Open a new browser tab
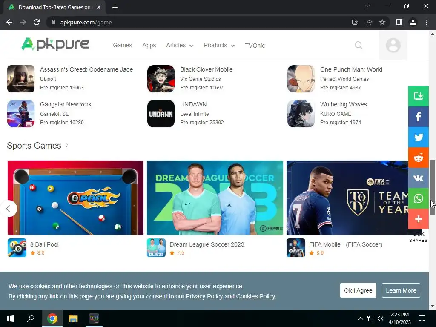 point(115,7)
